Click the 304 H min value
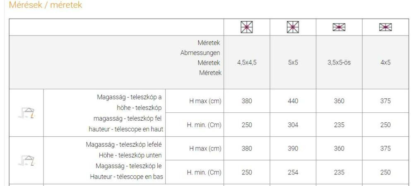This screenshot has height=186, width=414. 293,124
